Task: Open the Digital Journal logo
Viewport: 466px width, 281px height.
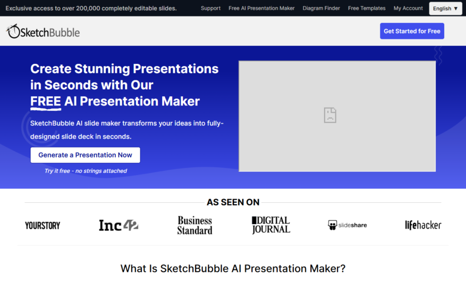Action: (271, 225)
